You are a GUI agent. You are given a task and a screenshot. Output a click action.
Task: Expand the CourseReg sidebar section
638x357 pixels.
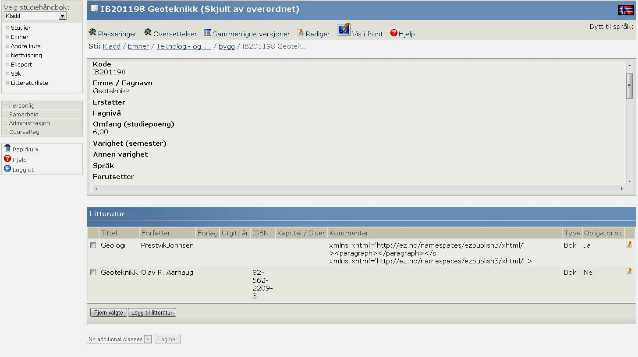click(42, 132)
